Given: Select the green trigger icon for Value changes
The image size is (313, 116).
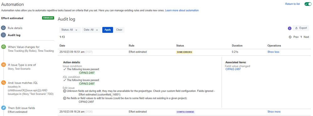Looking at the screenshot, I should [x=3, y=47].
